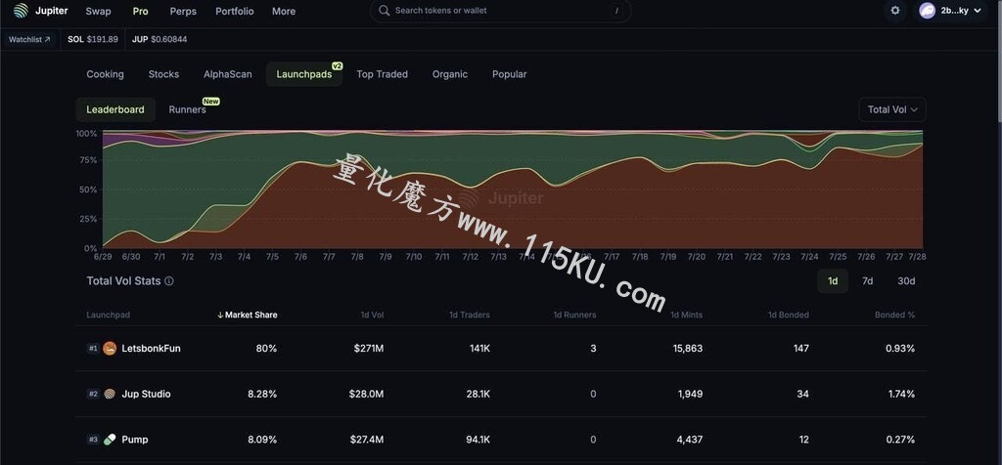Click the 147 bonded value
Image resolution: width=1002 pixels, height=465 pixels.
801,349
